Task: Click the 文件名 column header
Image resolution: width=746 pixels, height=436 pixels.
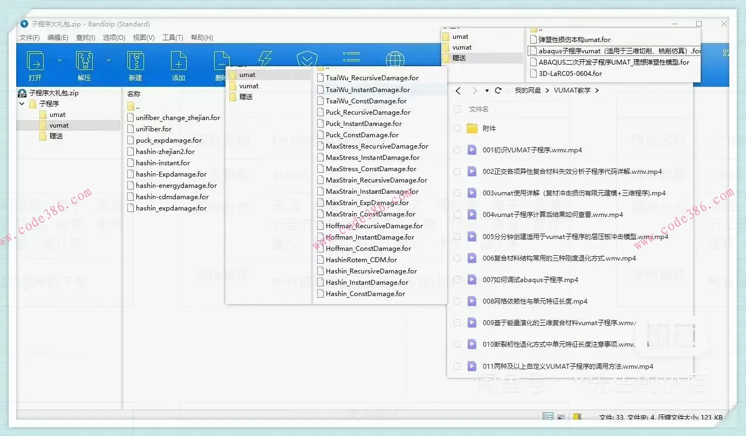Action: coord(479,109)
